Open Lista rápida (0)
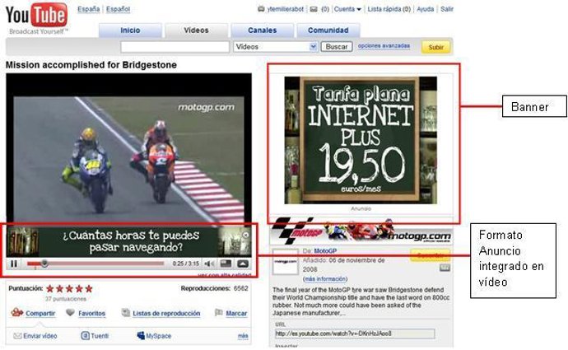The image size is (568, 350). coord(389,9)
